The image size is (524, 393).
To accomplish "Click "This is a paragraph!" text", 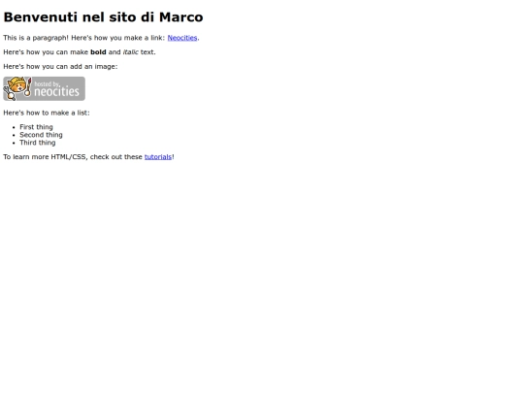I will (36, 38).
